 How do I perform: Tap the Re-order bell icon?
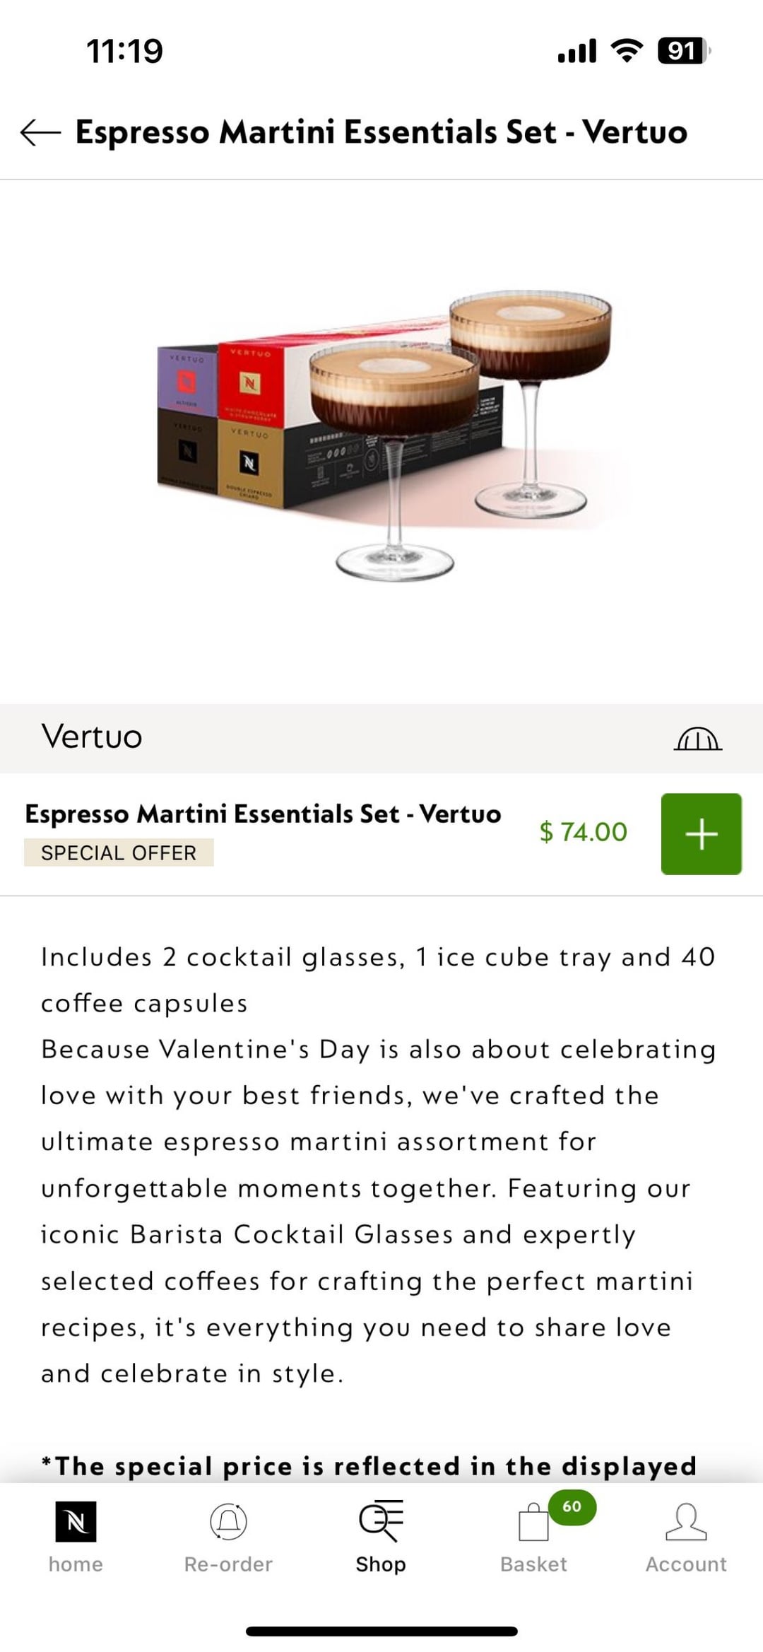tap(228, 1521)
